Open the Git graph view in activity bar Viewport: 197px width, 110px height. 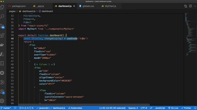[2, 82]
